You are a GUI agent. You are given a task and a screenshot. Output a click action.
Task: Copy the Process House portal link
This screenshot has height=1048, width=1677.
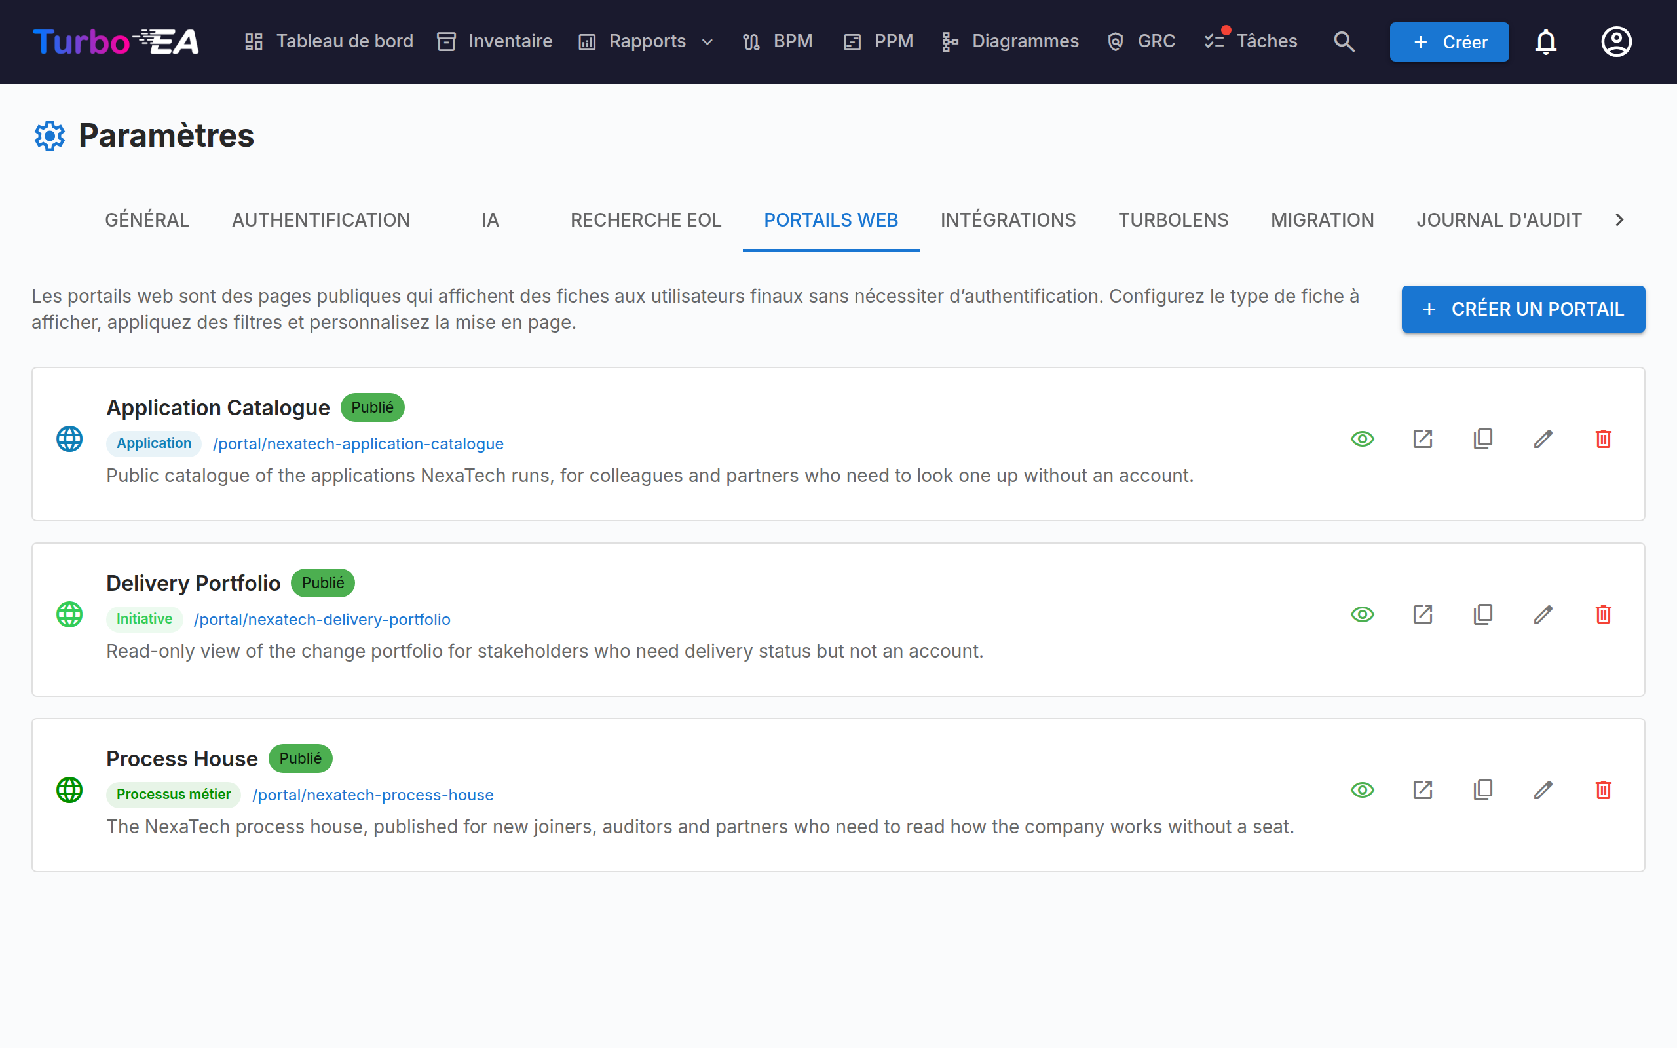[1483, 790]
